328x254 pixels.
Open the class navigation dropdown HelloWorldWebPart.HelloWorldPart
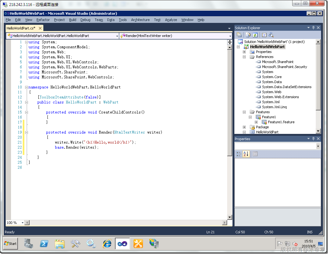click(x=117, y=36)
